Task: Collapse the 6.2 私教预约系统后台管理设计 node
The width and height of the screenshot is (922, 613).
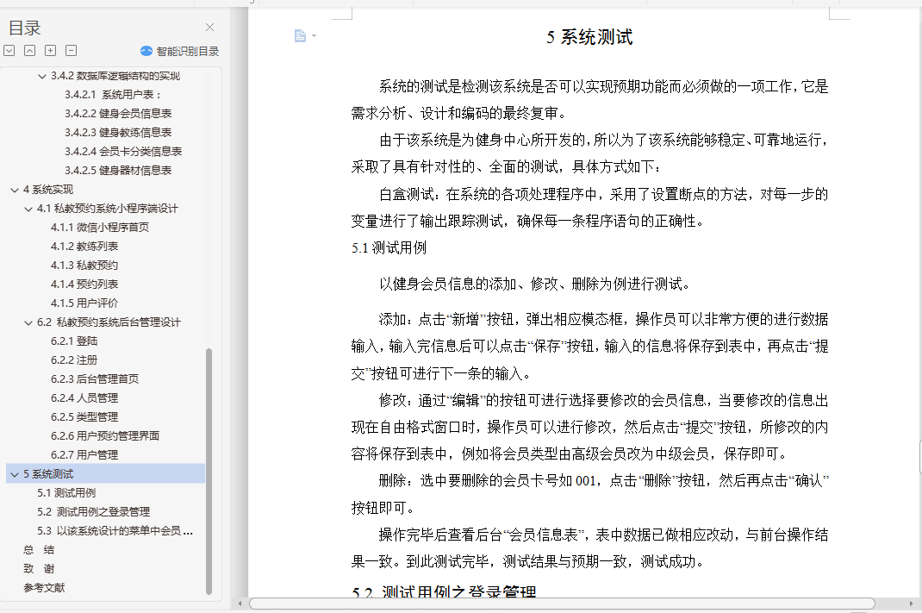Action: click(x=28, y=322)
